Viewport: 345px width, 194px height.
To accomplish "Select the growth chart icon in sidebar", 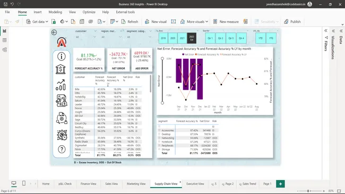I will click(61, 85).
